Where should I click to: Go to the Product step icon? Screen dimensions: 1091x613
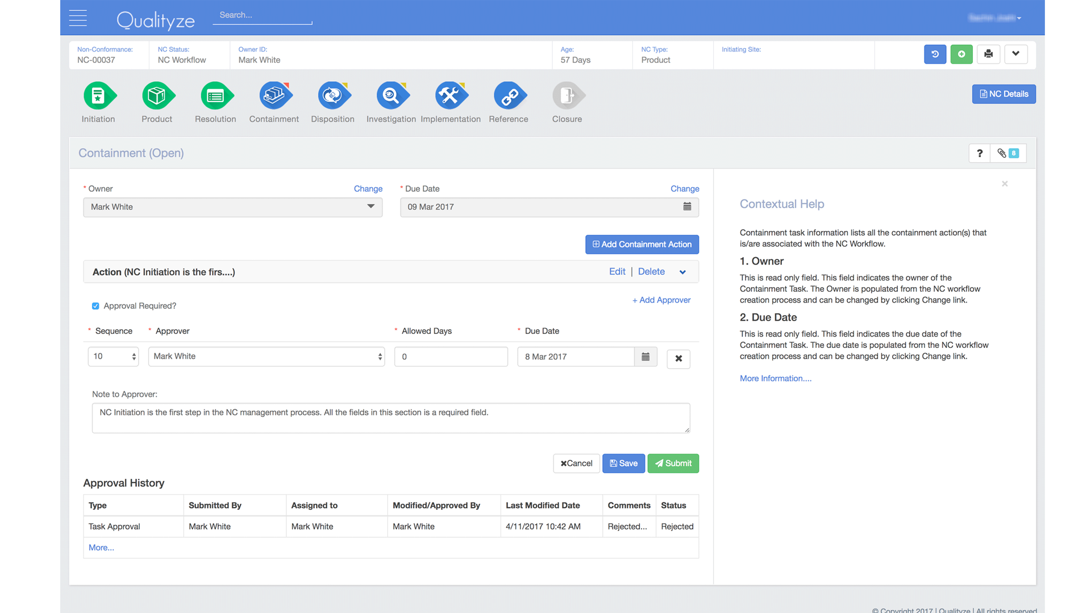point(157,95)
